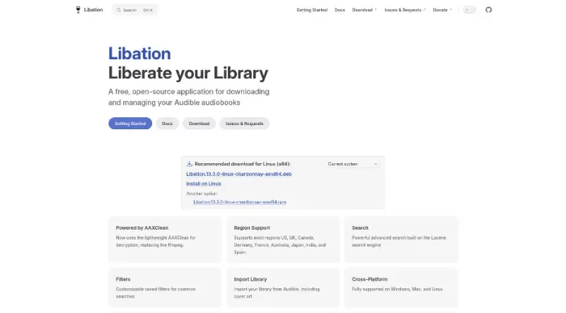The height and width of the screenshot is (313, 566).
Task: Click the Libation wine glass logo
Action: pyautogui.click(x=78, y=10)
